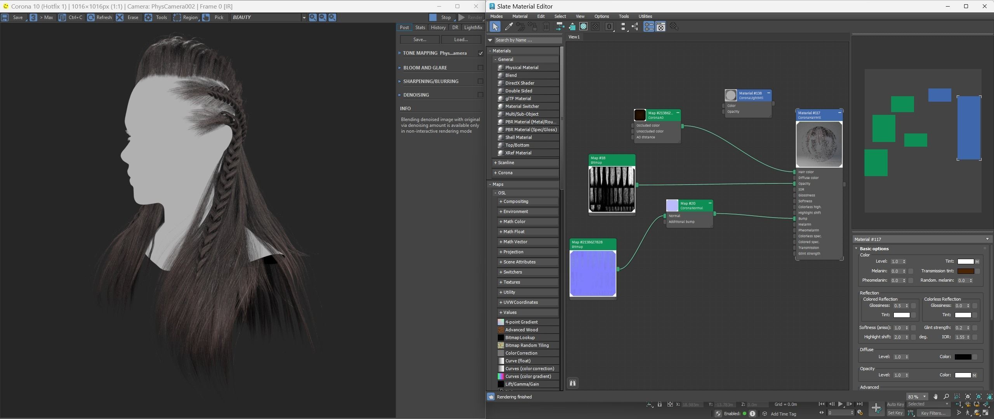Open Utilities menu in Slate editor
Image resolution: width=994 pixels, height=419 pixels.
coord(645,16)
